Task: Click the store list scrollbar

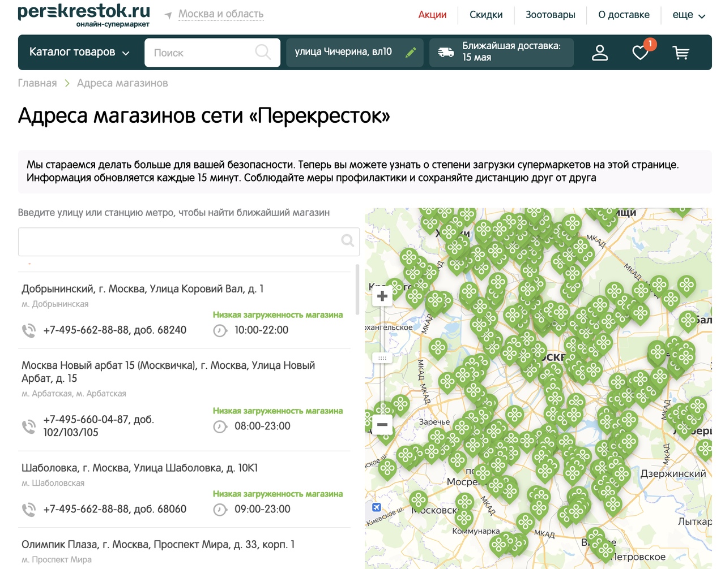Action: [x=357, y=289]
